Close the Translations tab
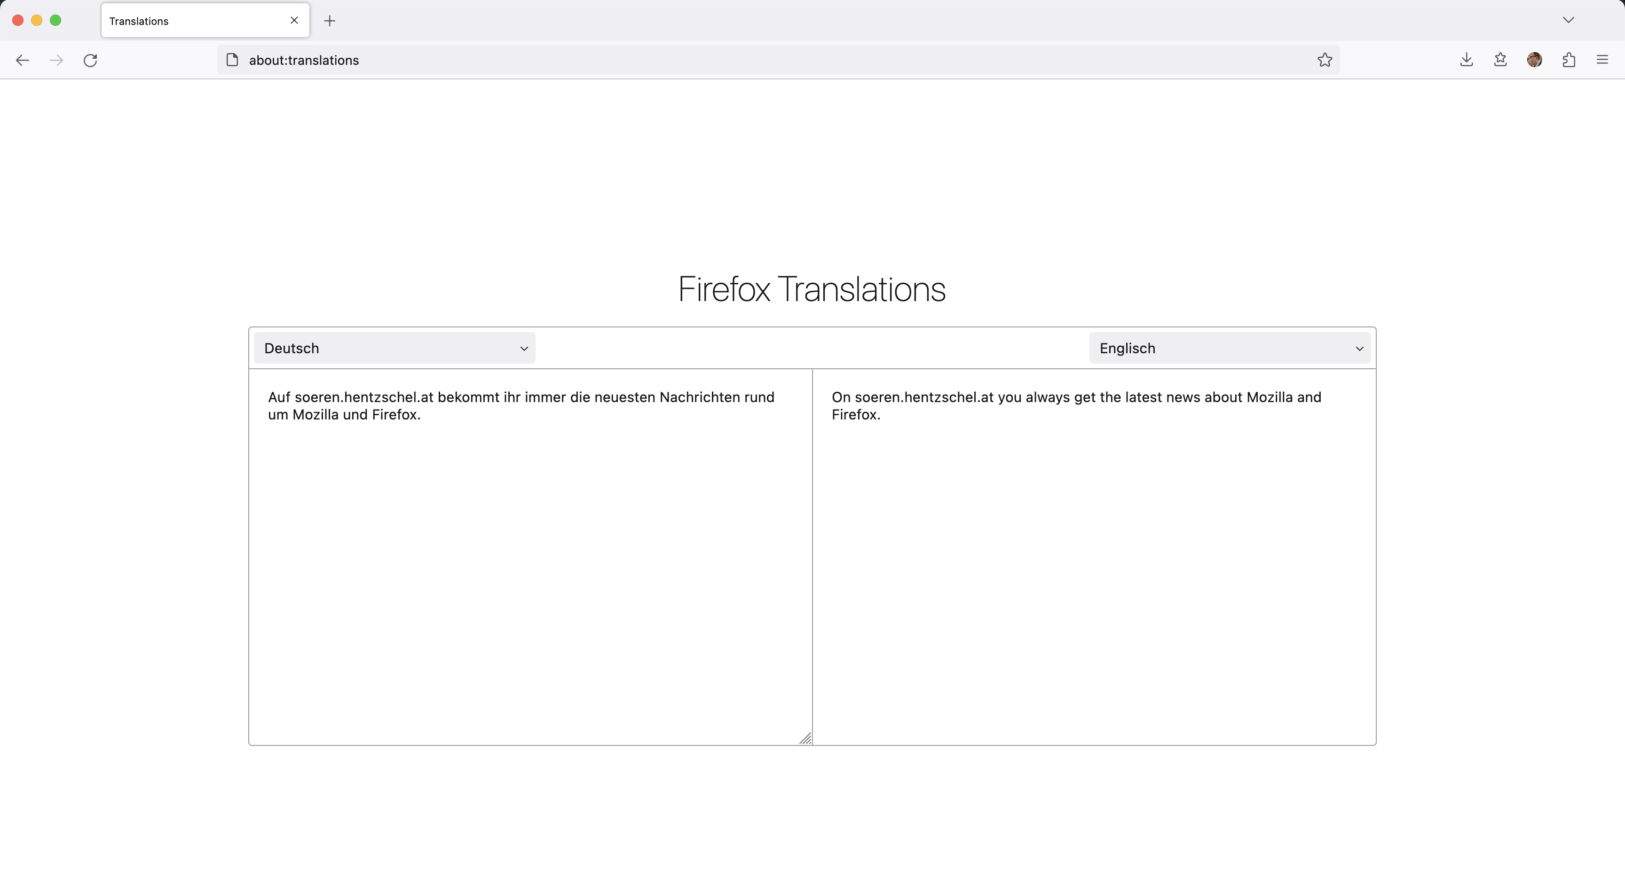 (x=294, y=20)
